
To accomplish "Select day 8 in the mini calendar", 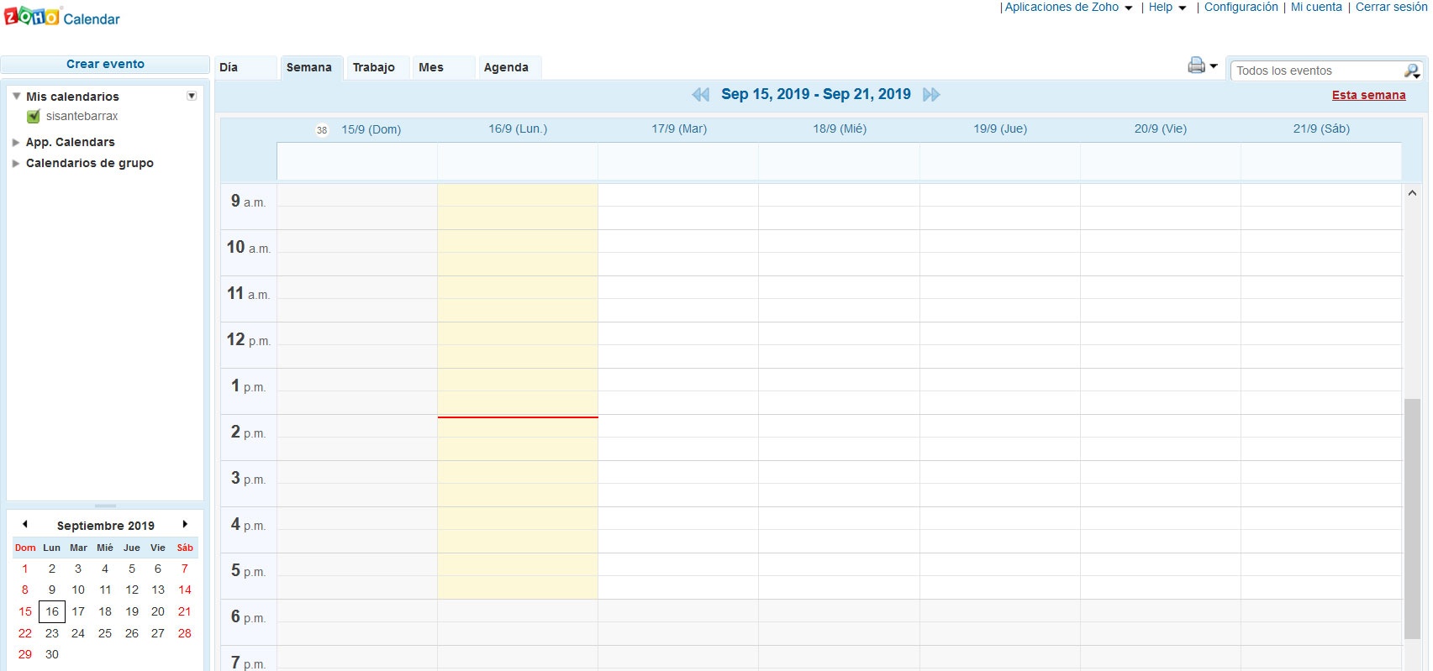I will pos(25,590).
